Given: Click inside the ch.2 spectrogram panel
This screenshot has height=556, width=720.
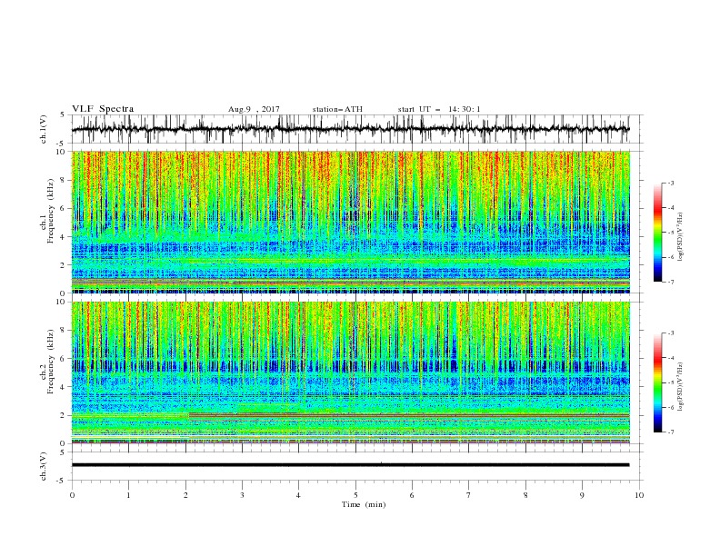Looking at the screenshot, I should tap(350, 372).
